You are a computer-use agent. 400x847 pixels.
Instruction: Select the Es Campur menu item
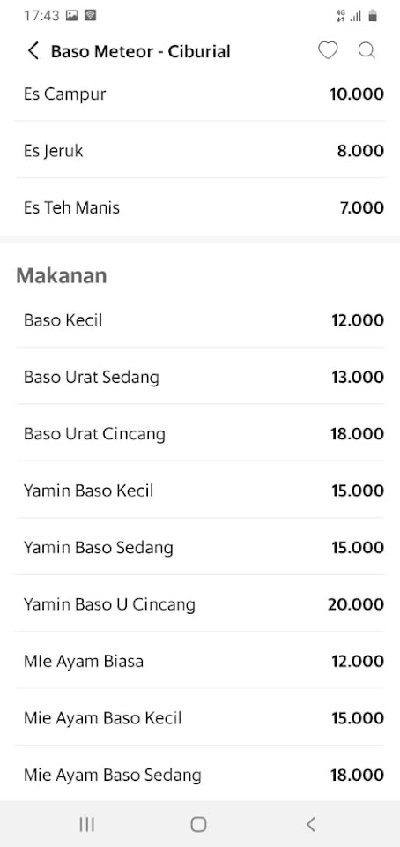pos(200,94)
